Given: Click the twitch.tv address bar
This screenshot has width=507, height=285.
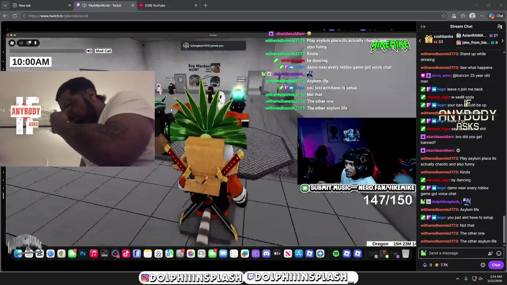Looking at the screenshot, I should click(x=234, y=16).
